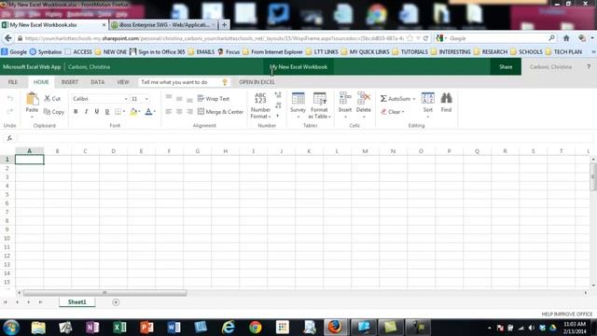Click the Find binoculars icon

coord(446,98)
